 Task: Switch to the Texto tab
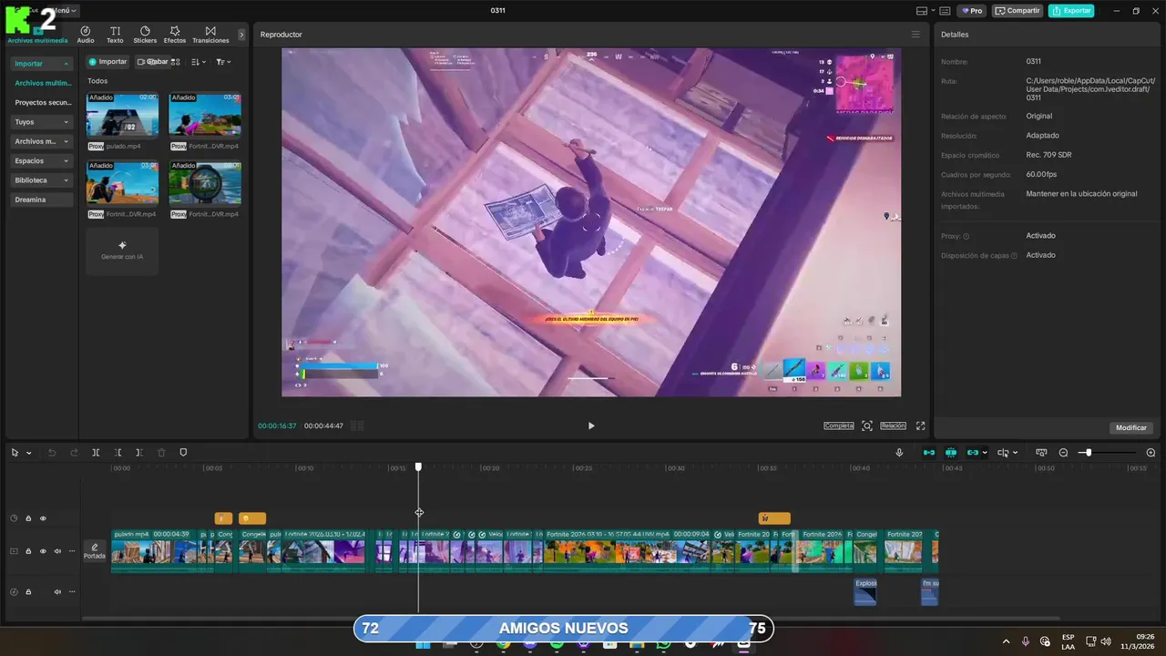pos(115,35)
